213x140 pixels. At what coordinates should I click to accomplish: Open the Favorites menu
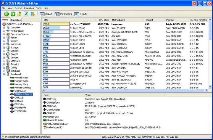click(x=29, y=8)
